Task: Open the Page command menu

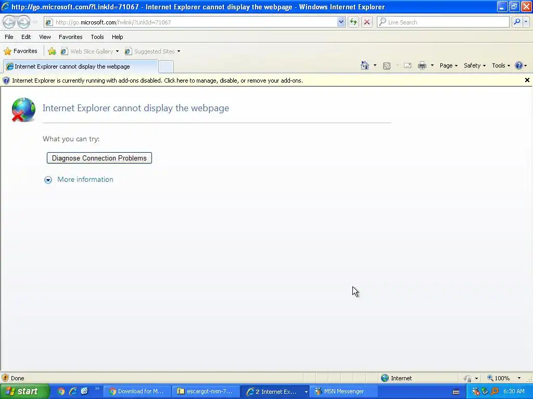Action: pos(448,65)
